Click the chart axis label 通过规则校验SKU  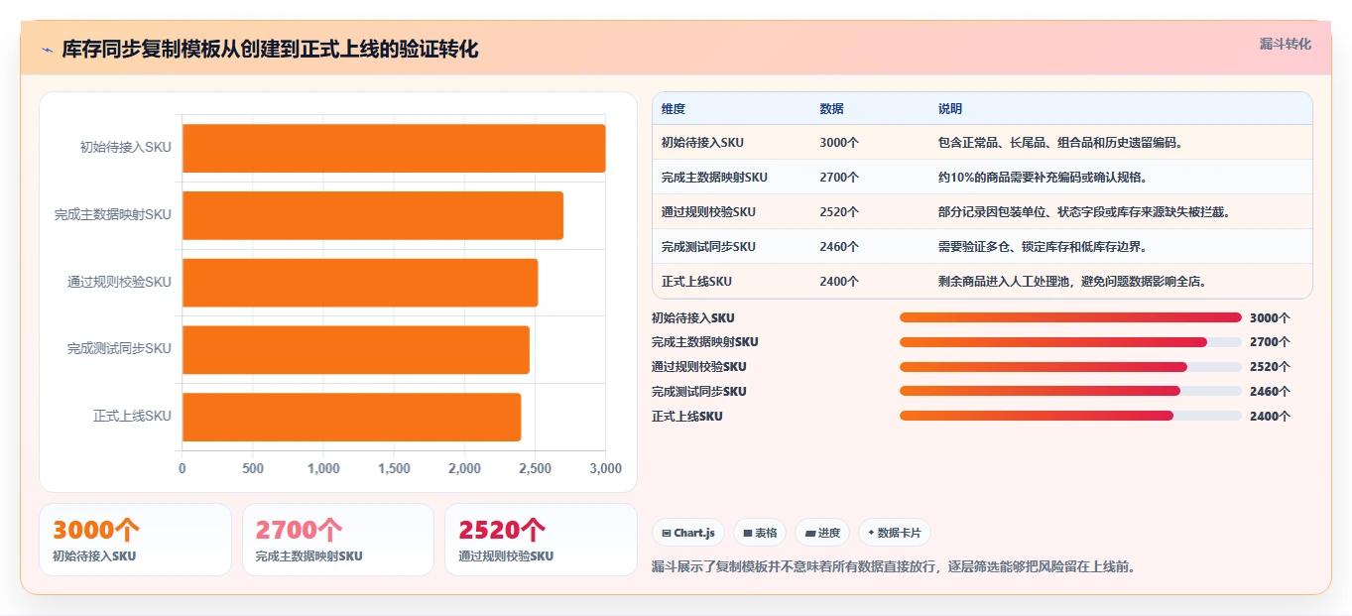119,283
